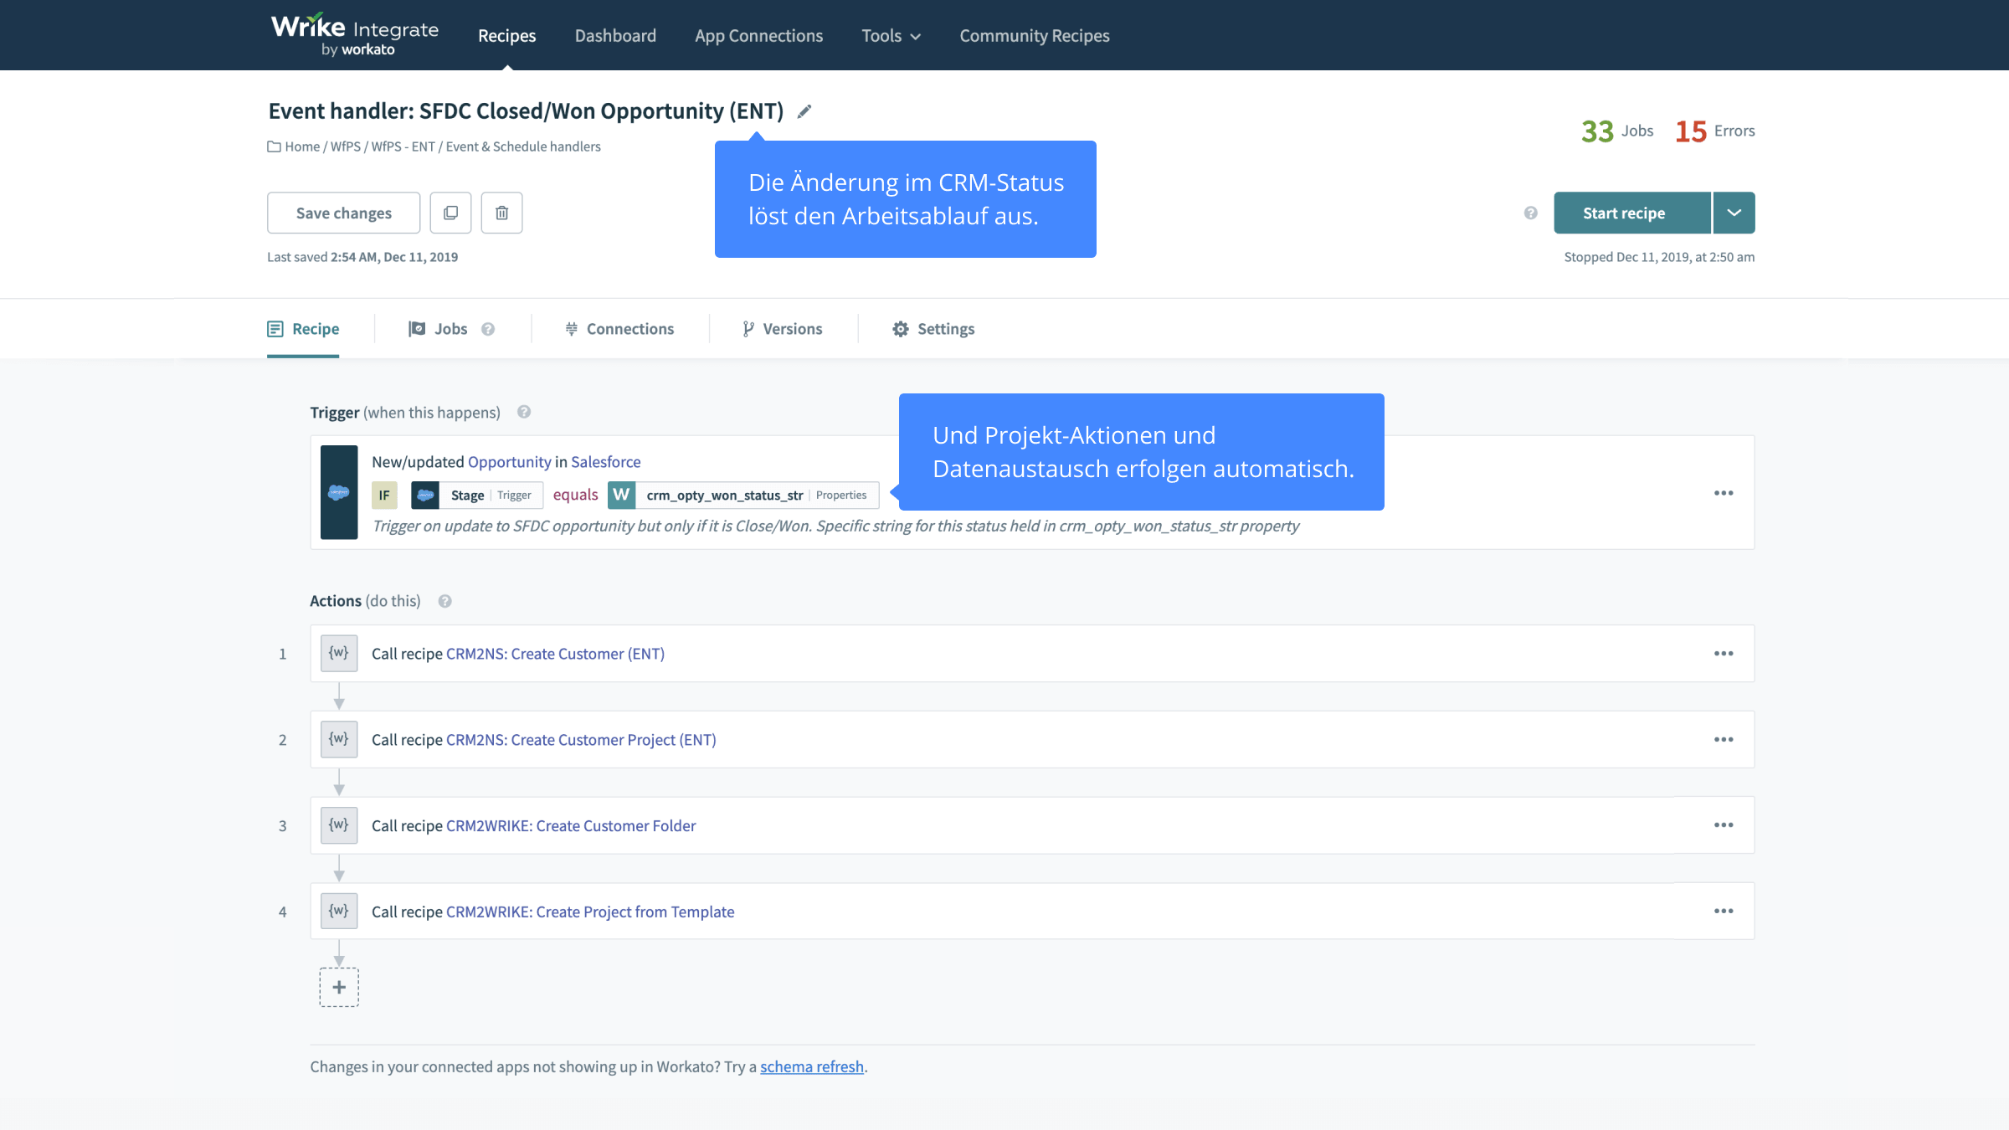Click the folder icon in the breadcrumb
The height and width of the screenshot is (1130, 2009).
[274, 146]
